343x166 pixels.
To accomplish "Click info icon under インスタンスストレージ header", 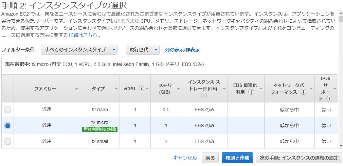I will (x=204, y=96).
